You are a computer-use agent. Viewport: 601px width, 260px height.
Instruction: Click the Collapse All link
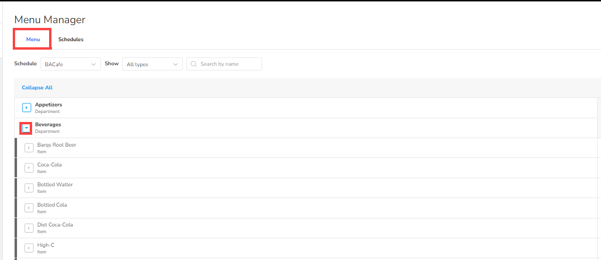37,87
